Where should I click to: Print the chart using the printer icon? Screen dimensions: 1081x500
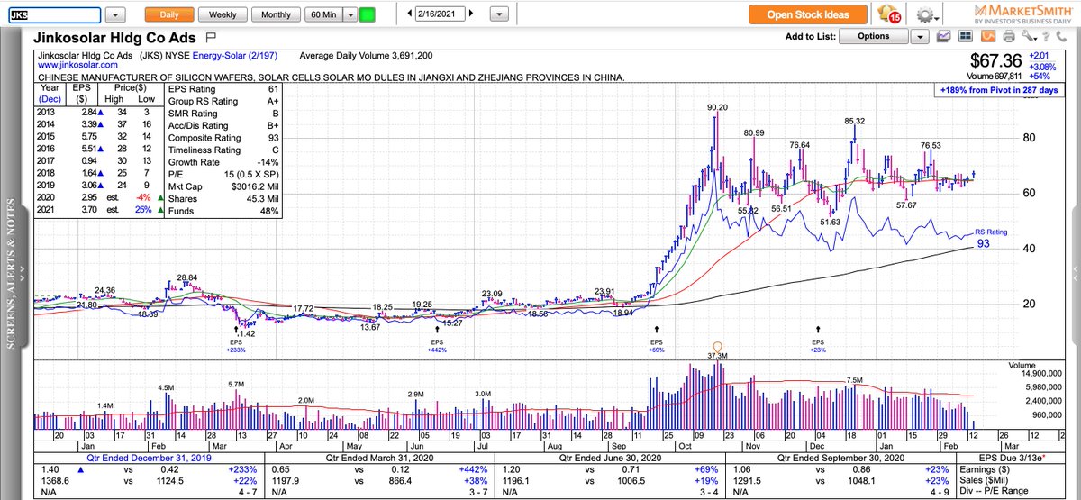coord(1008,37)
